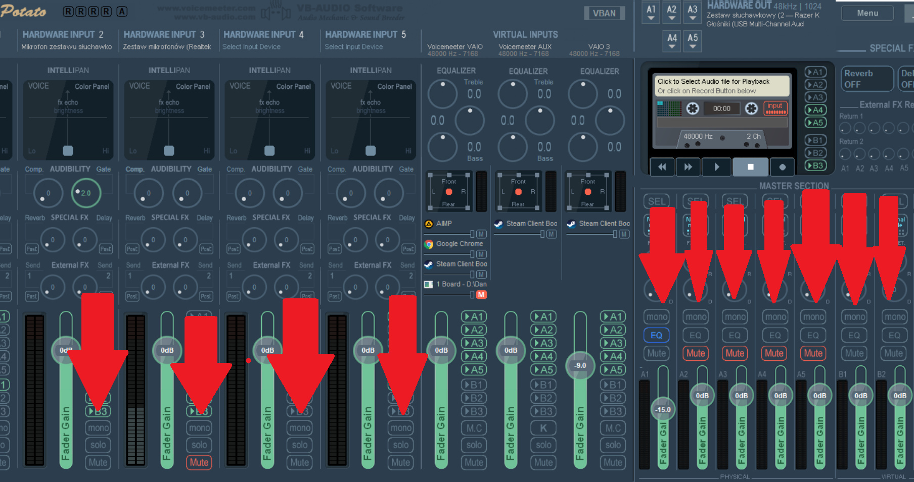The image size is (914, 482).
Task: Open the A3 hardware output device selector
Action: click(x=692, y=12)
